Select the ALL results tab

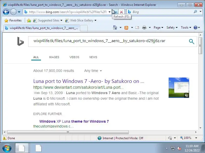click(36, 57)
